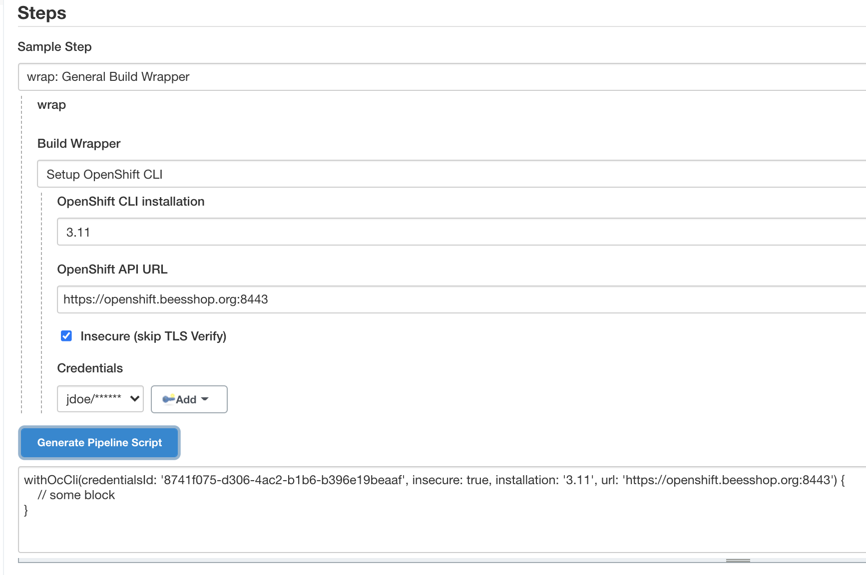The height and width of the screenshot is (575, 866).
Task: Click the OpenShift CLI installation label
Action: point(131,202)
